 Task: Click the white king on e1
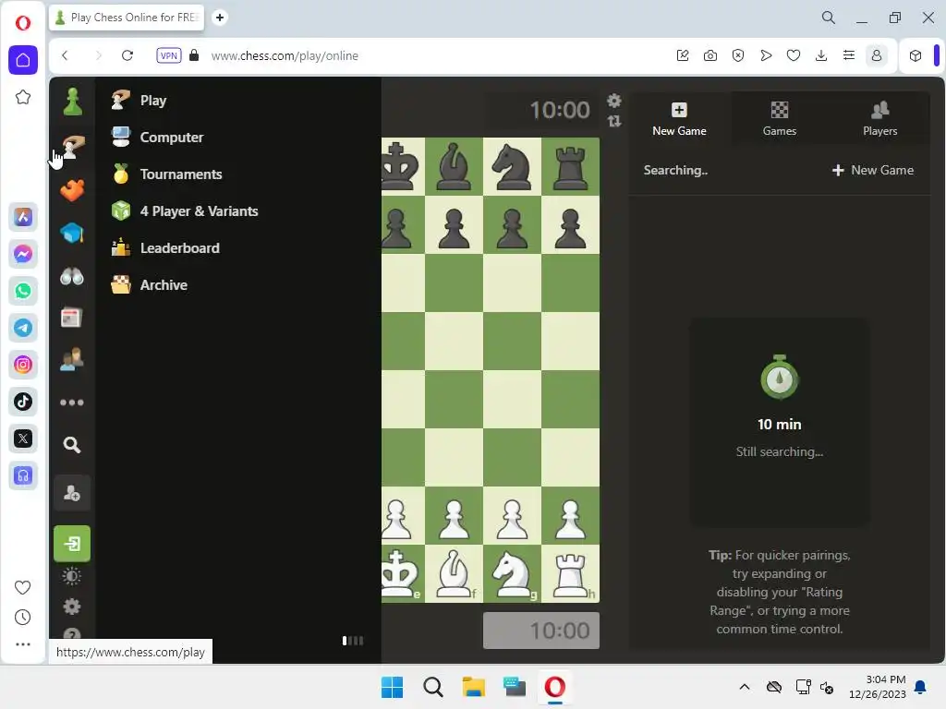click(x=399, y=573)
